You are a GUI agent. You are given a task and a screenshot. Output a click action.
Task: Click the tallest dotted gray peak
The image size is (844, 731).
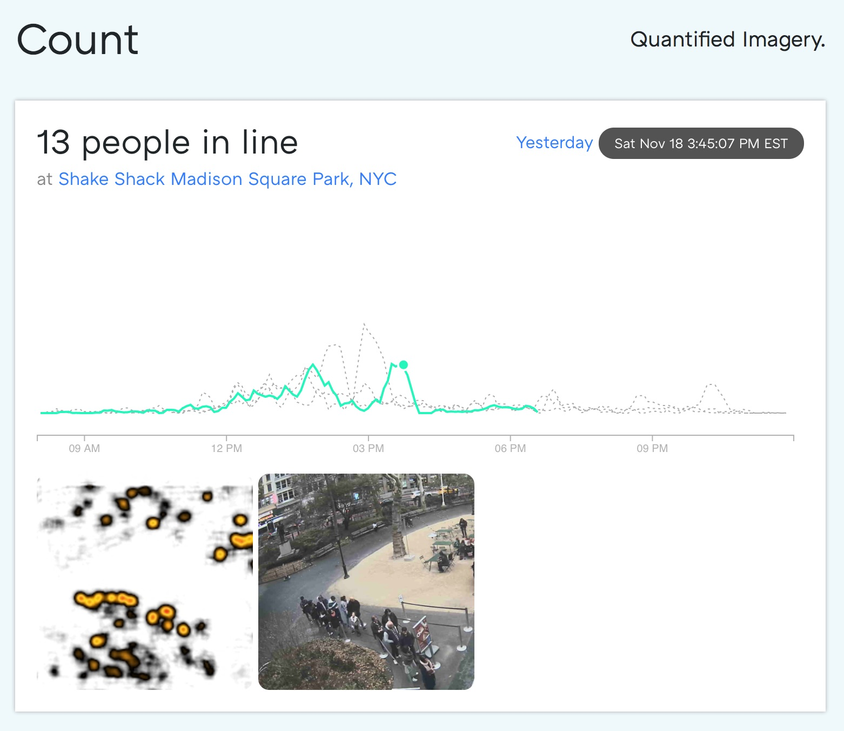[365, 324]
